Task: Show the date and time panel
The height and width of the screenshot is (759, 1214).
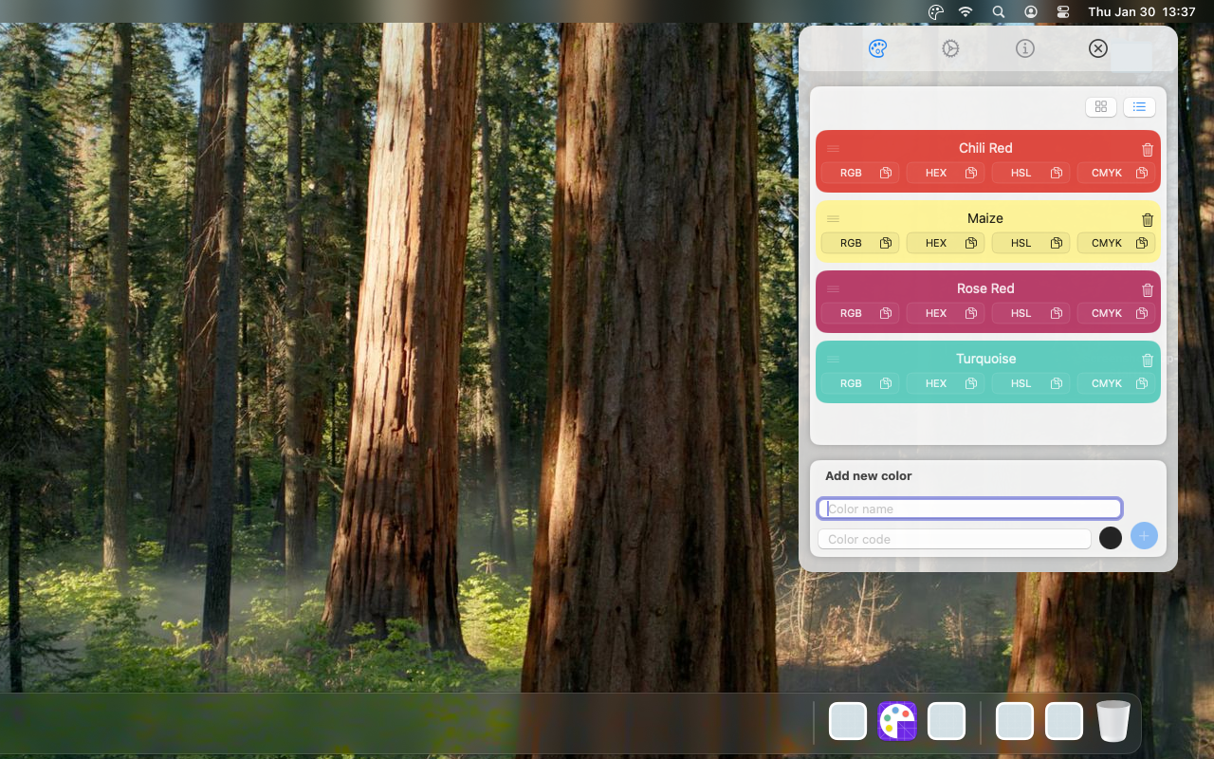Action: [x=1142, y=12]
